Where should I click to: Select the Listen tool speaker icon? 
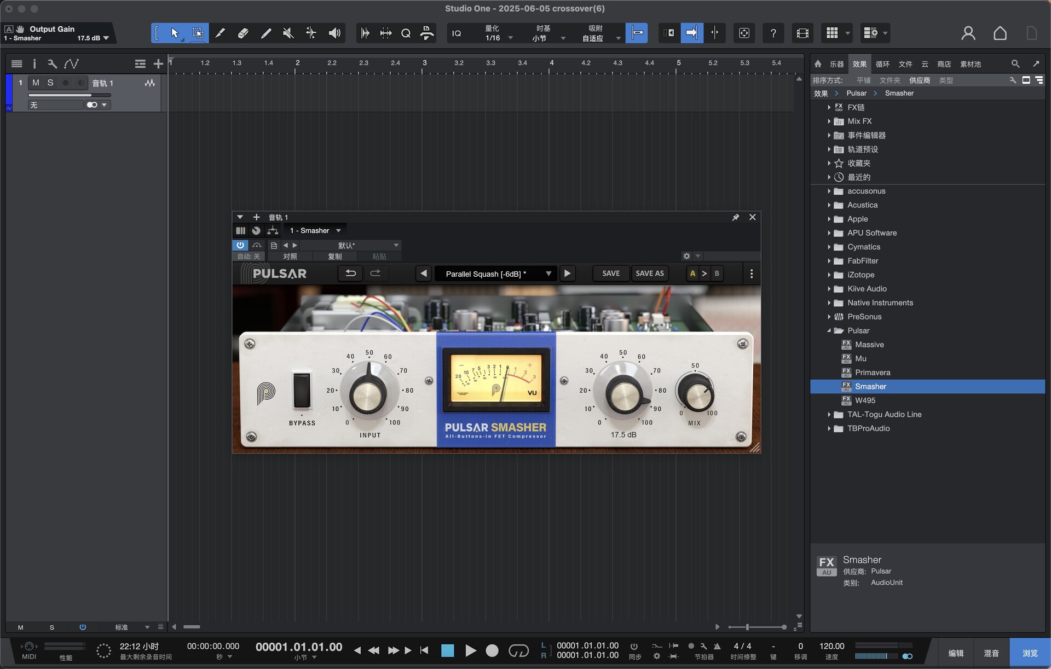pos(334,33)
